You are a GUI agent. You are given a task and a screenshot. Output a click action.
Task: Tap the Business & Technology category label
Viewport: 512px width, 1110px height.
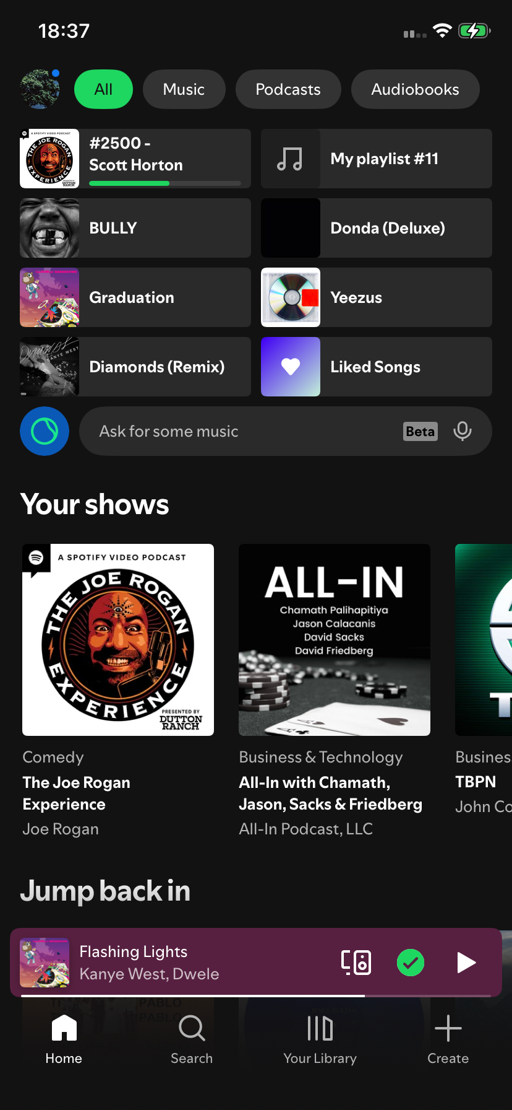coord(321,757)
